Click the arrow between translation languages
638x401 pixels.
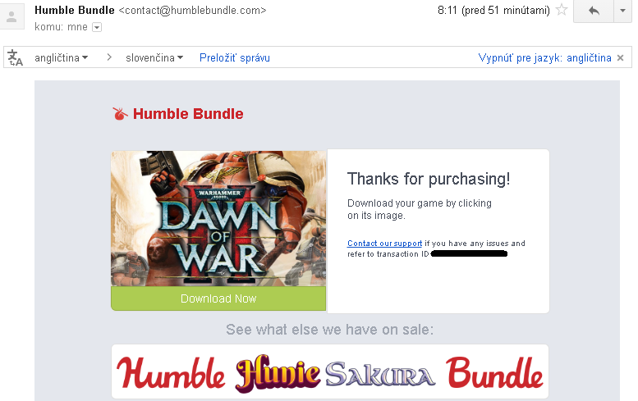109,57
